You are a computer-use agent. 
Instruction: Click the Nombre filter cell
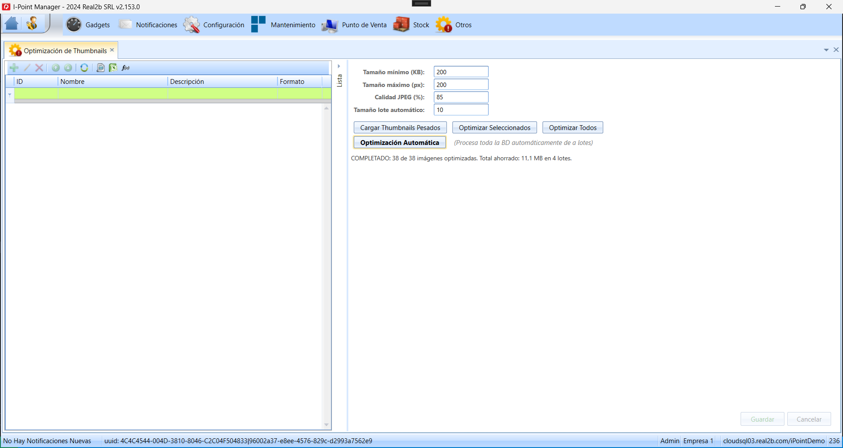click(113, 93)
